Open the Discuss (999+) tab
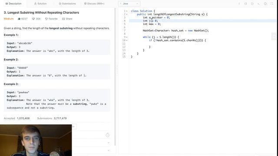278x156 pixels. [x=94, y=3]
